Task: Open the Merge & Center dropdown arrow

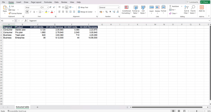Action: pos(95,12)
